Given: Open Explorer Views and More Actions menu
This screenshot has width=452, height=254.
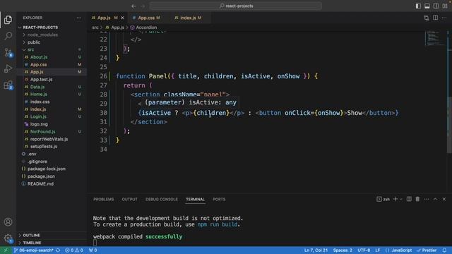Looking at the screenshot, I should pos(78,18).
